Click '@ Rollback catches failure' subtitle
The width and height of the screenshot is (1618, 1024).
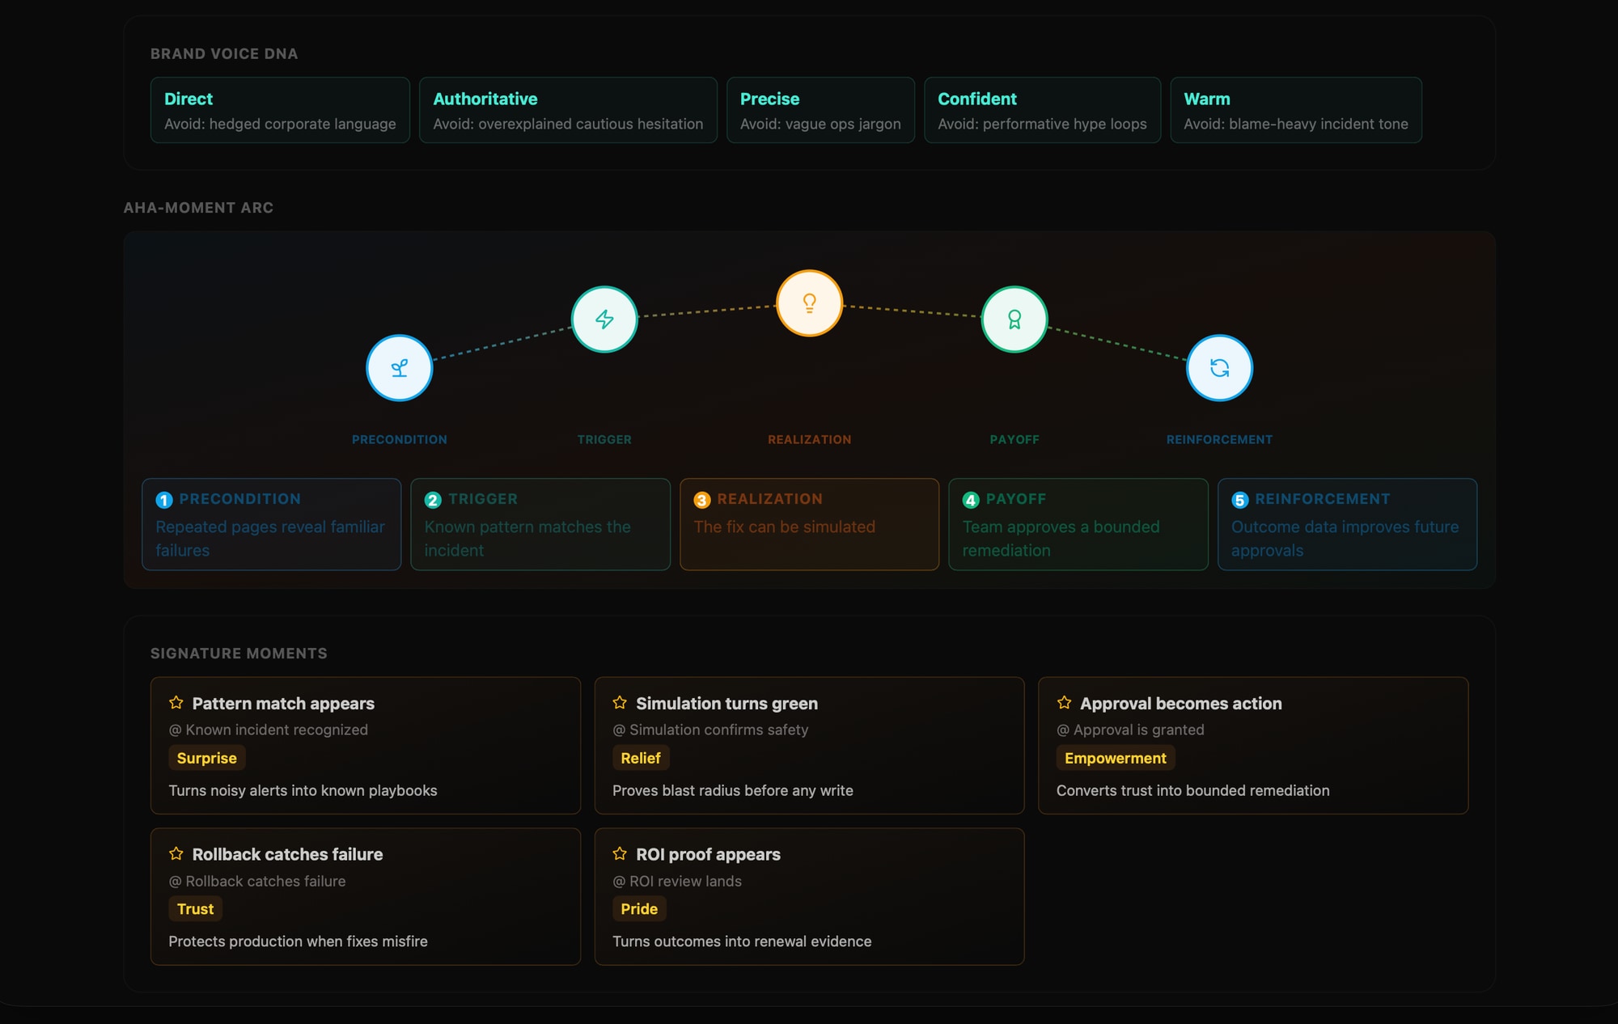257,881
